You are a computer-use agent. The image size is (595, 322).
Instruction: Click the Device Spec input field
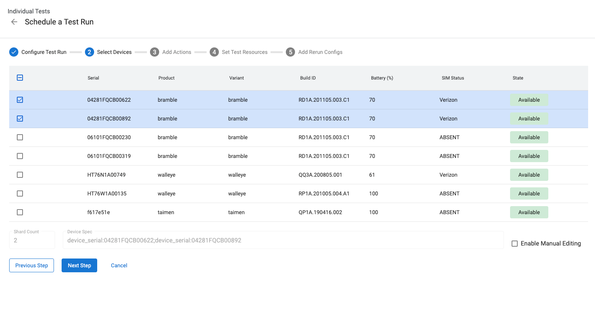(283, 241)
